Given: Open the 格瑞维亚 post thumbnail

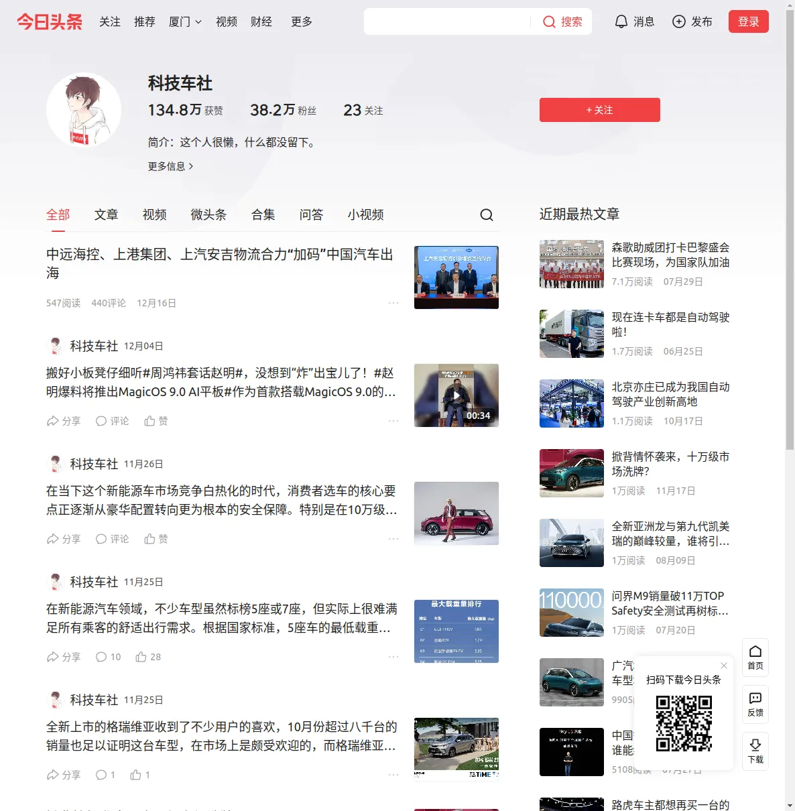Looking at the screenshot, I should pos(456,749).
